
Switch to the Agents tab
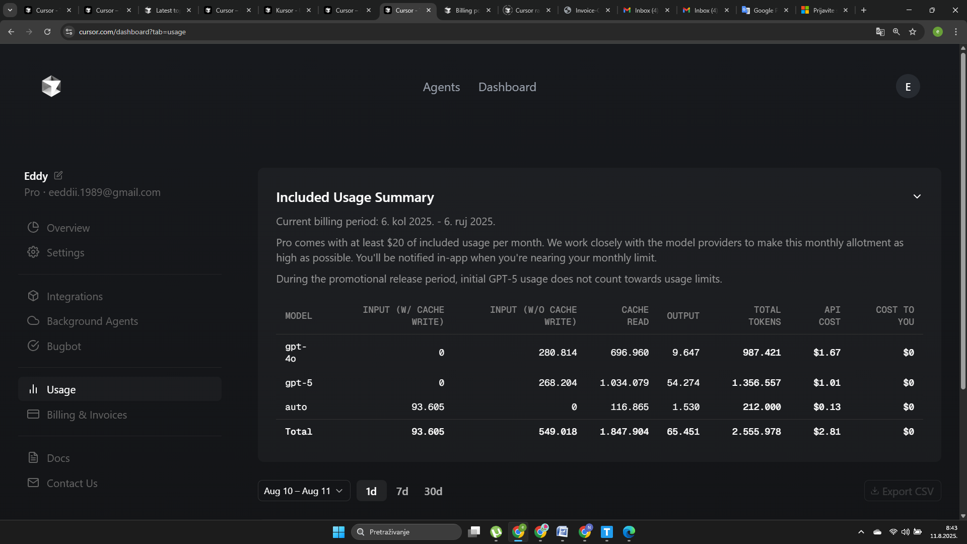click(441, 87)
